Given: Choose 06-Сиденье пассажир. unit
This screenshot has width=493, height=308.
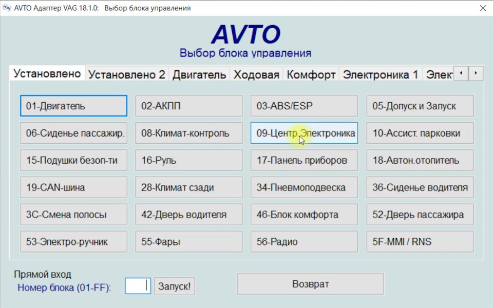Looking at the screenshot, I should 73,133.
